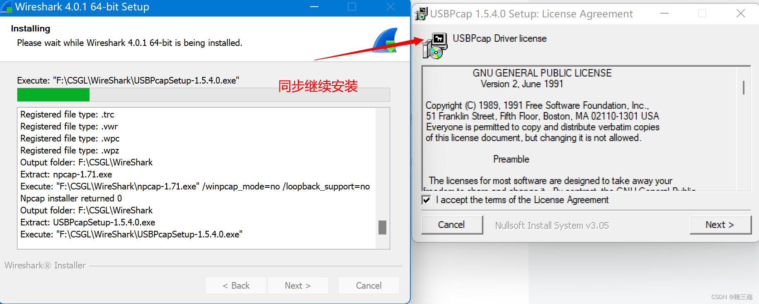Click the license text scrollbar thumb
759x304 pixels.
point(744,87)
